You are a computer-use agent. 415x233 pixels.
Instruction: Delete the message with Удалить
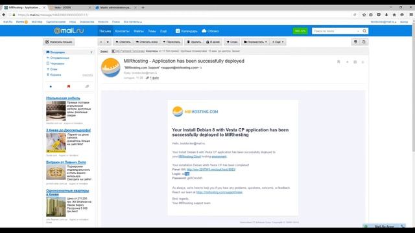pyautogui.click(x=195, y=41)
